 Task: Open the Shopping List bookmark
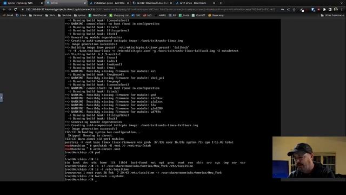click(x=119, y=15)
